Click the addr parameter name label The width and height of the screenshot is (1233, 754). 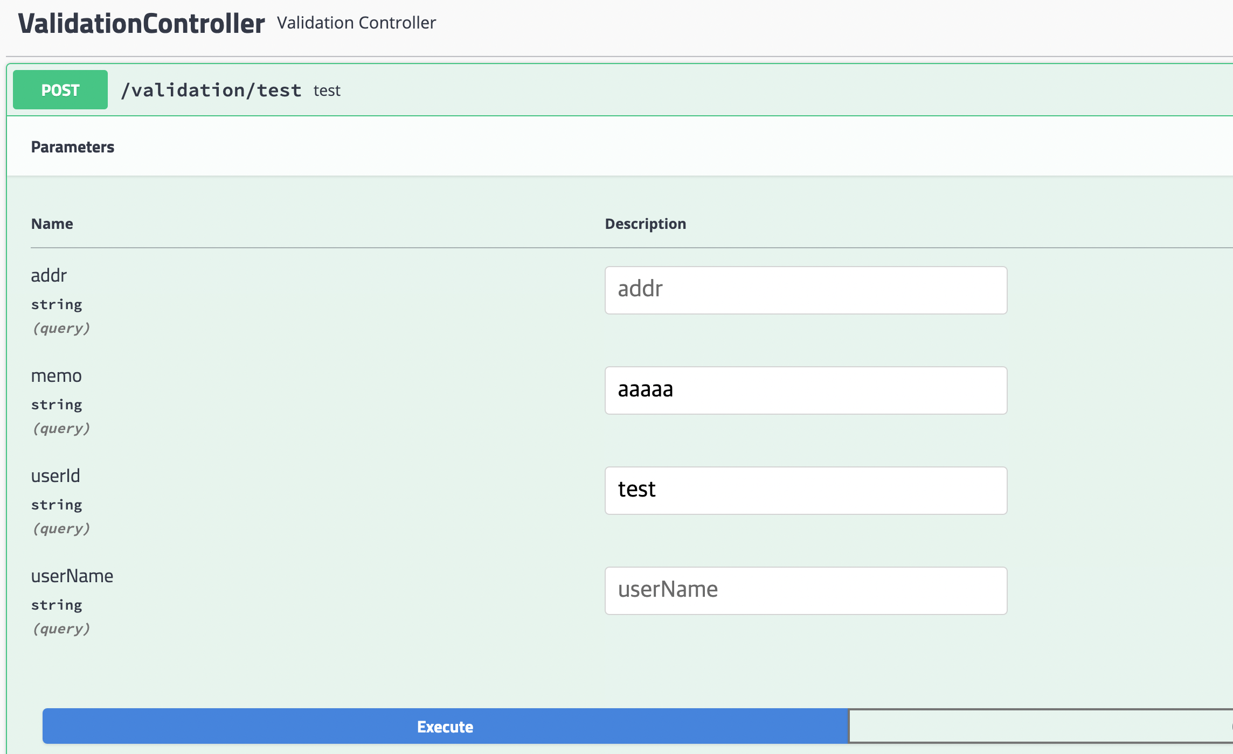49,276
